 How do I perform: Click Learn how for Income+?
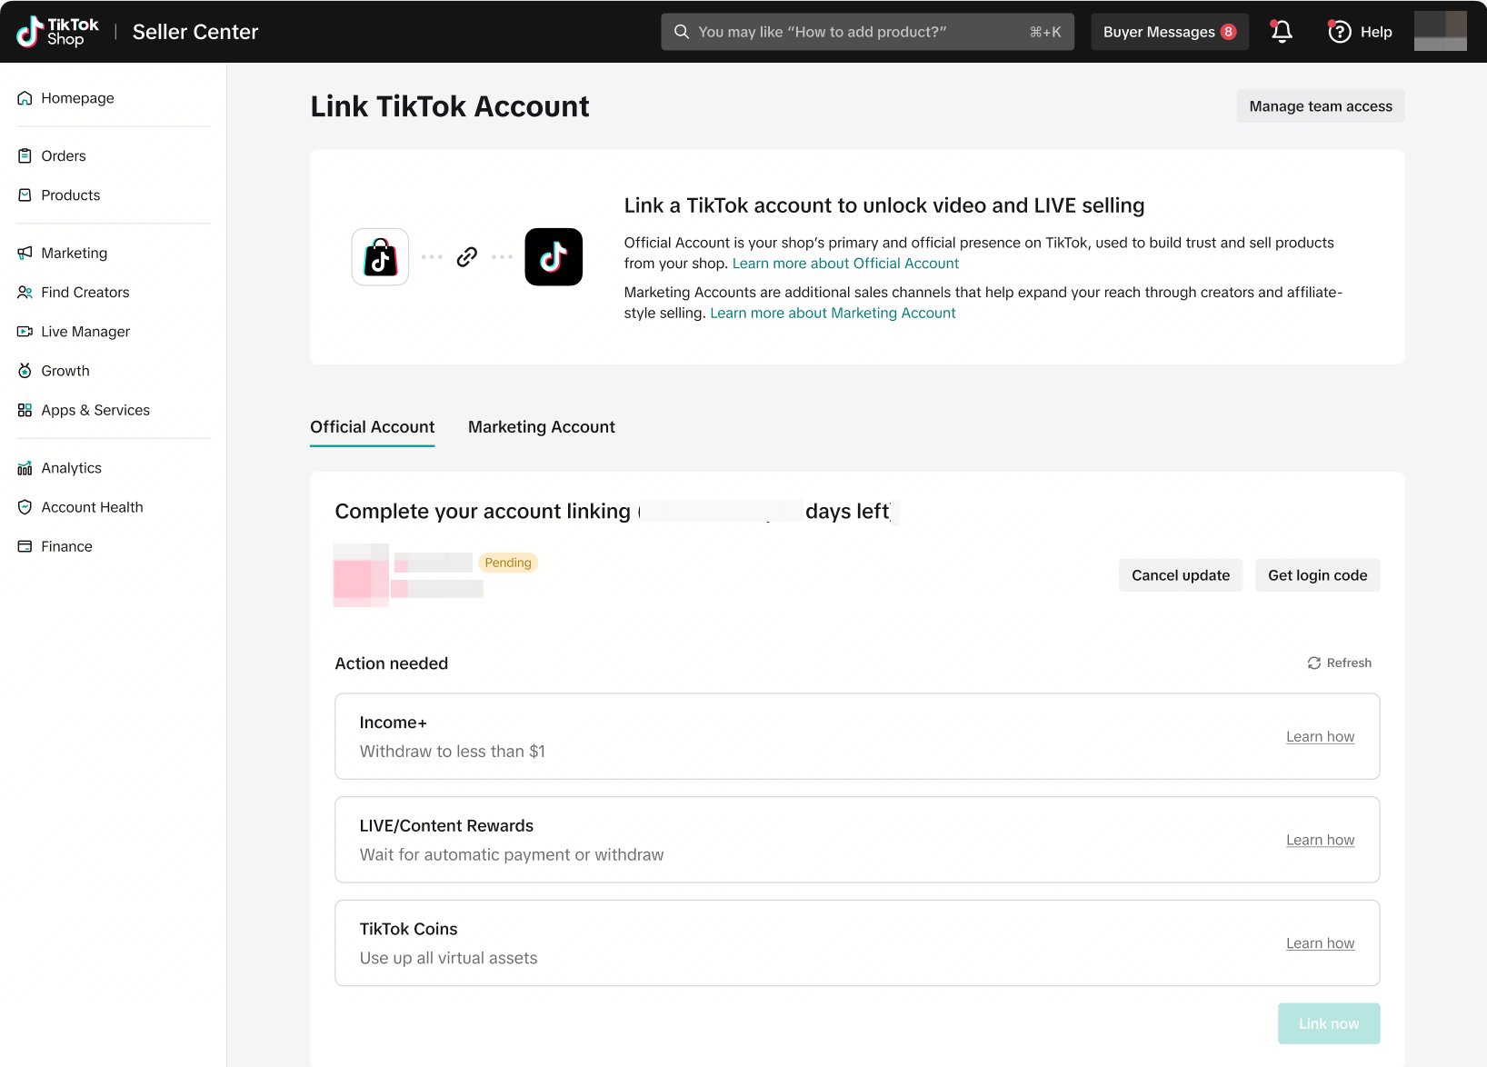[1320, 737]
